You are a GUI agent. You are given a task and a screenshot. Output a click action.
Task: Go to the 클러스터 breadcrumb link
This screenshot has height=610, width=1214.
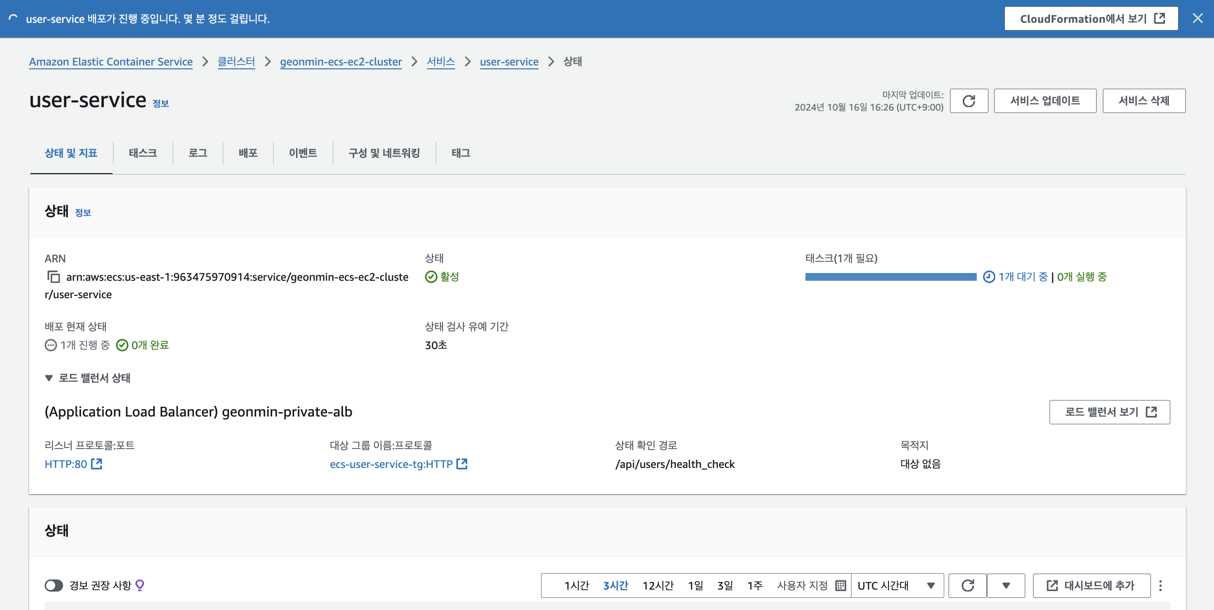[x=236, y=62]
